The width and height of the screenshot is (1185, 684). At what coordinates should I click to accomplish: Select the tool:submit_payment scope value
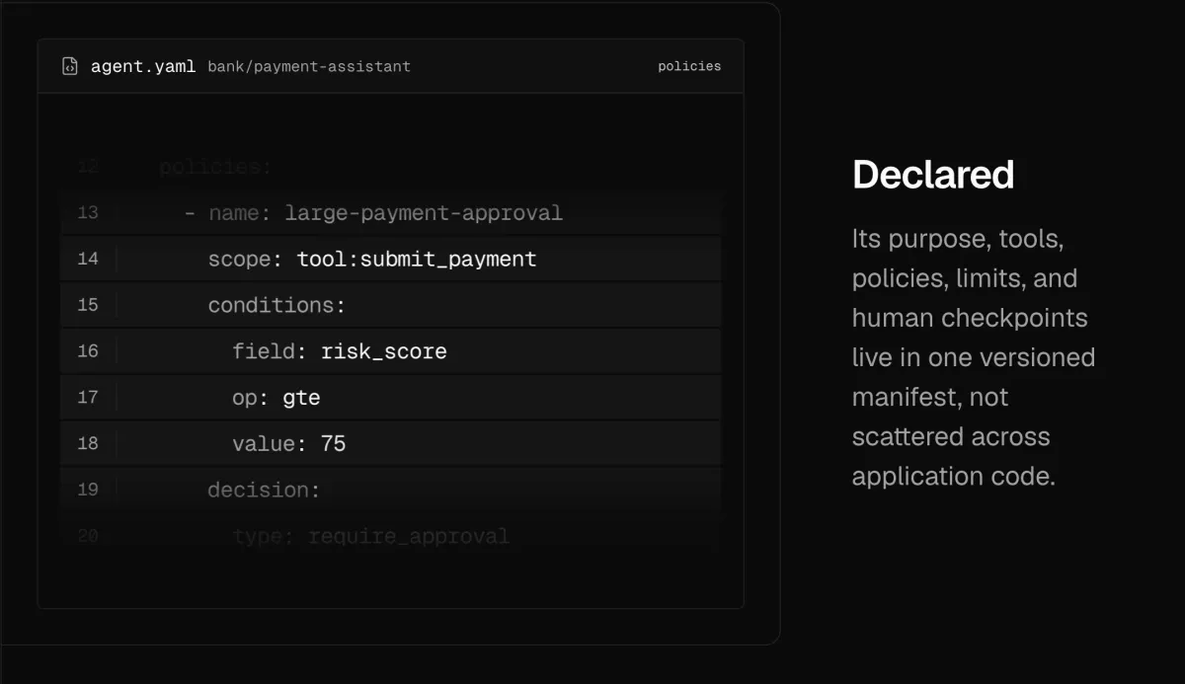[x=417, y=260]
